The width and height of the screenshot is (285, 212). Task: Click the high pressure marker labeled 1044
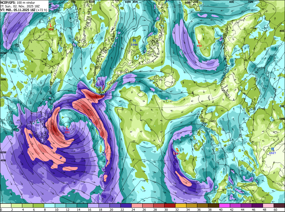134,42
